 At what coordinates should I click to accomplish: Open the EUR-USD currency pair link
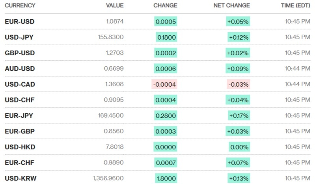tap(20, 22)
